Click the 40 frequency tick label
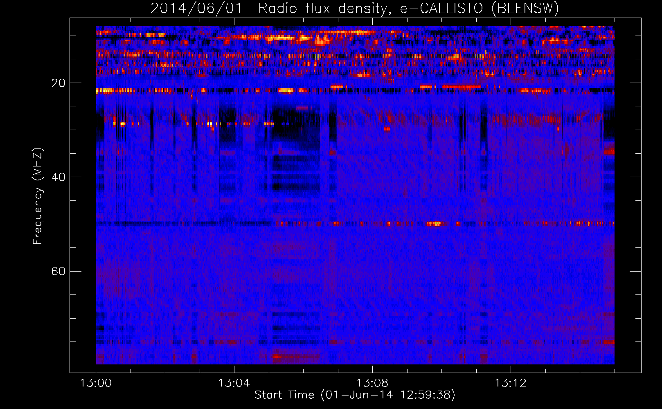 click(59, 177)
